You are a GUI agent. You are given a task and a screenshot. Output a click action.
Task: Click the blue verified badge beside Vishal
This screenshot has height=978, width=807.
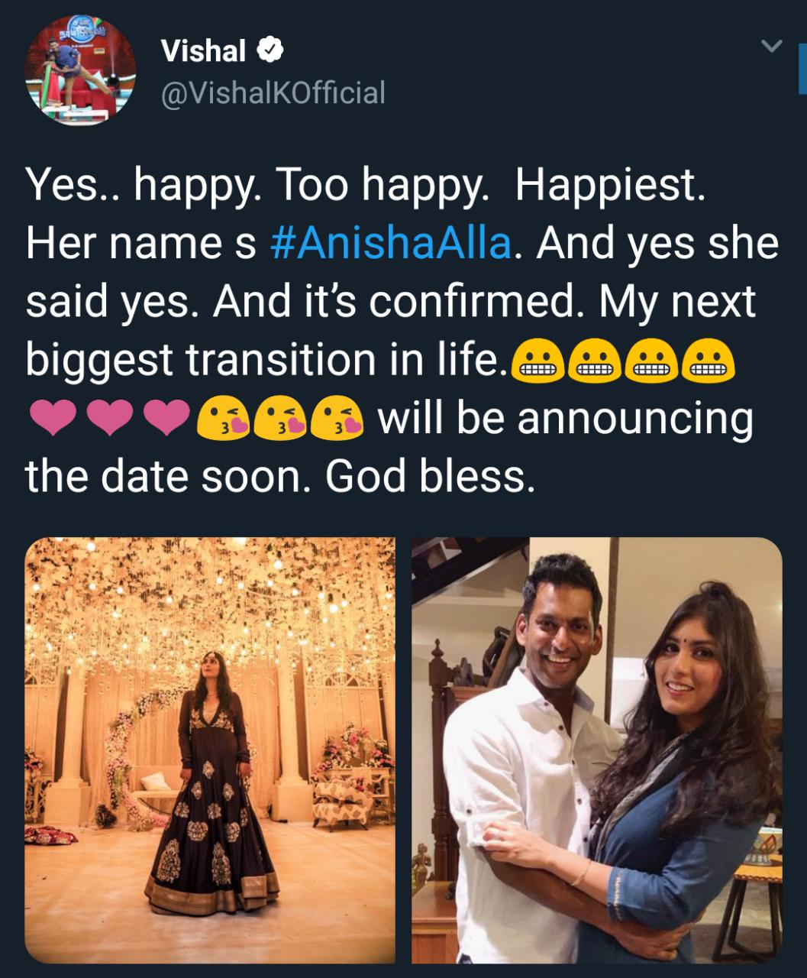click(268, 50)
